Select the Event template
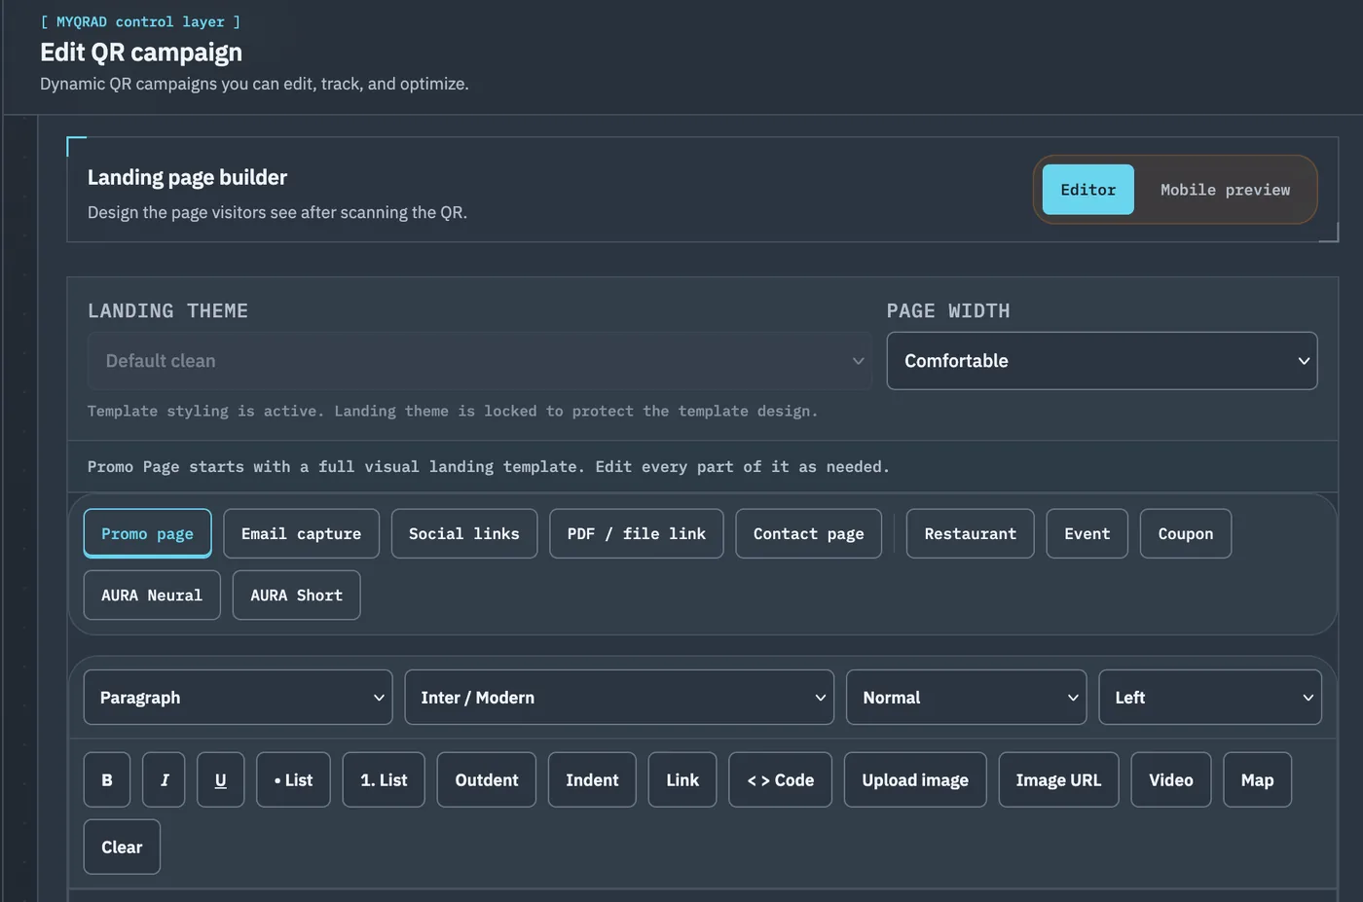Image resolution: width=1363 pixels, height=902 pixels. coord(1087,533)
